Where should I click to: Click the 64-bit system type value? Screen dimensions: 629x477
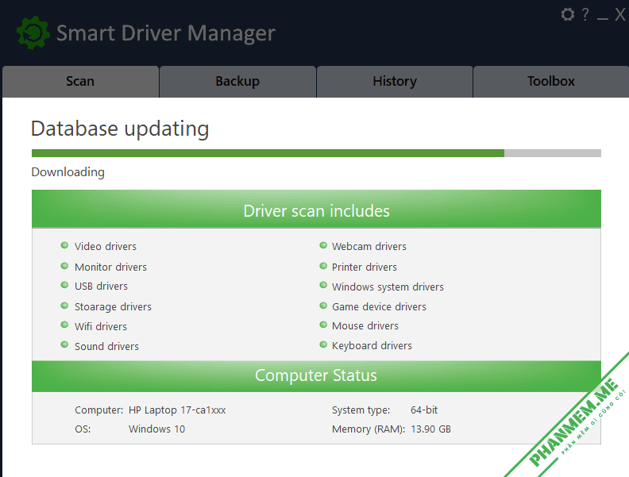pyautogui.click(x=424, y=410)
